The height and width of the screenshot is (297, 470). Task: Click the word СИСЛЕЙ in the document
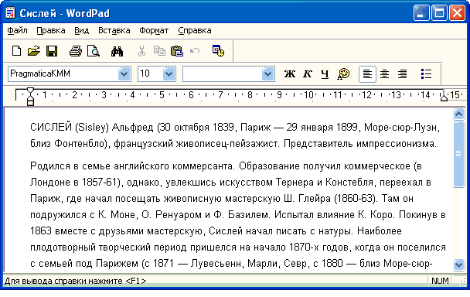(x=51, y=128)
